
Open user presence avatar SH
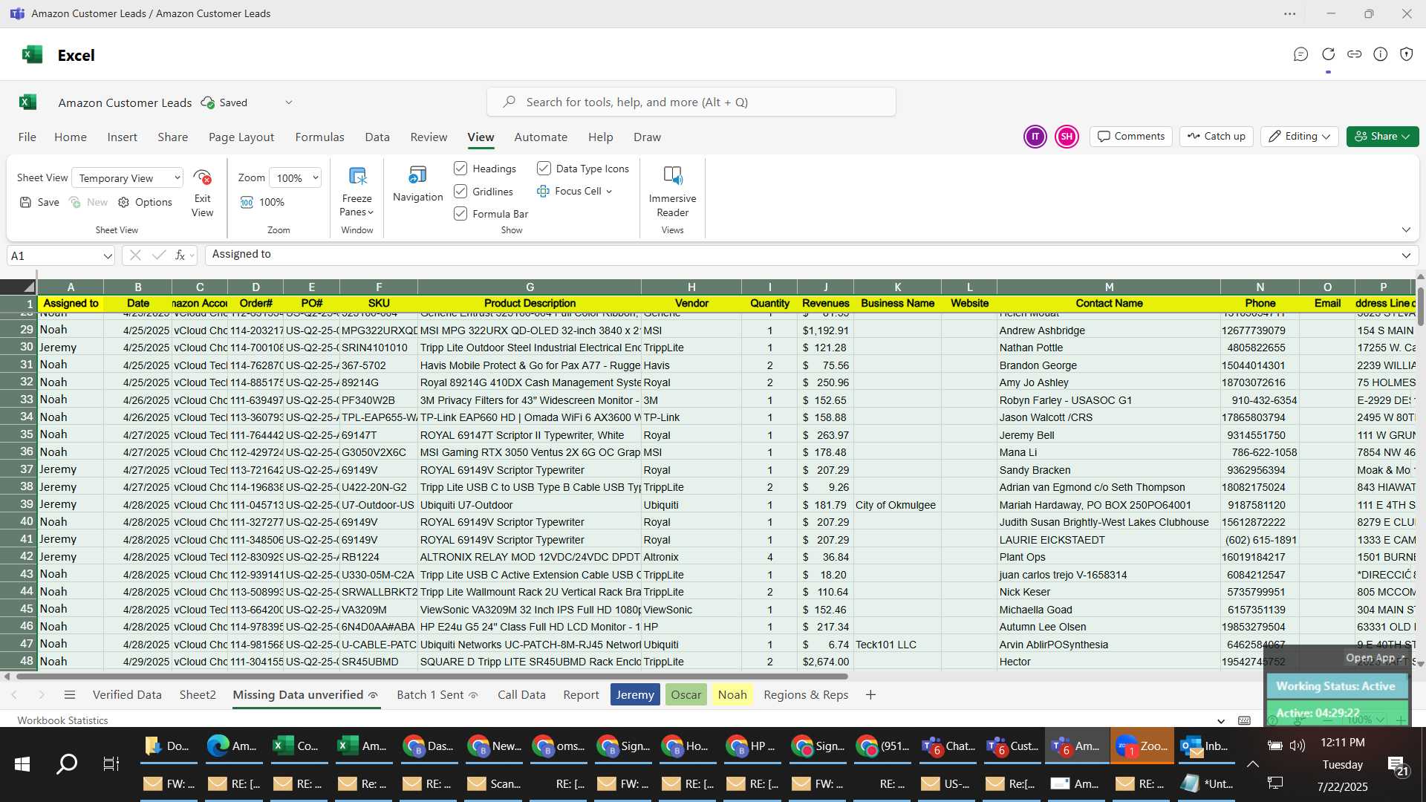1067,137
